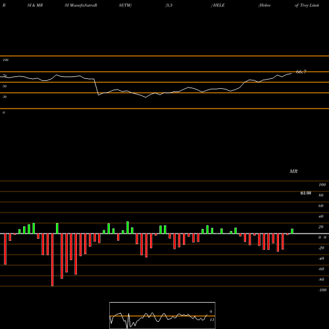Screen dimensions: 329x329
Task: Click the 'SI(TM)' header text
Action: click(125, 5)
